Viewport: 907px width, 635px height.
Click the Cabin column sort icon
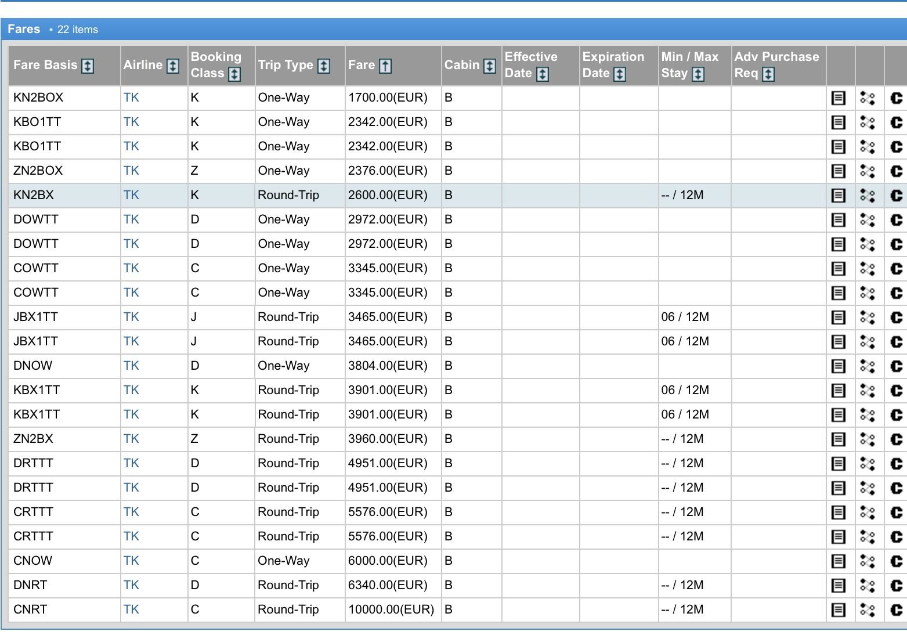point(490,66)
